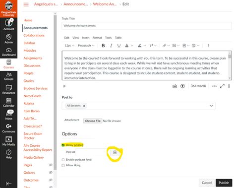This screenshot has width=235, height=188.
Task: Enable podcast feed checkbox
Action: (63, 160)
